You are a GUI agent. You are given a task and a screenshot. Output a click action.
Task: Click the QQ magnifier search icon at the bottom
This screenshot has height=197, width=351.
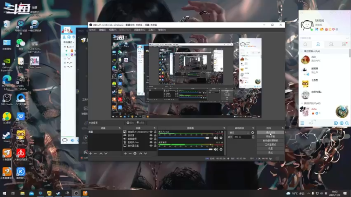(347, 123)
